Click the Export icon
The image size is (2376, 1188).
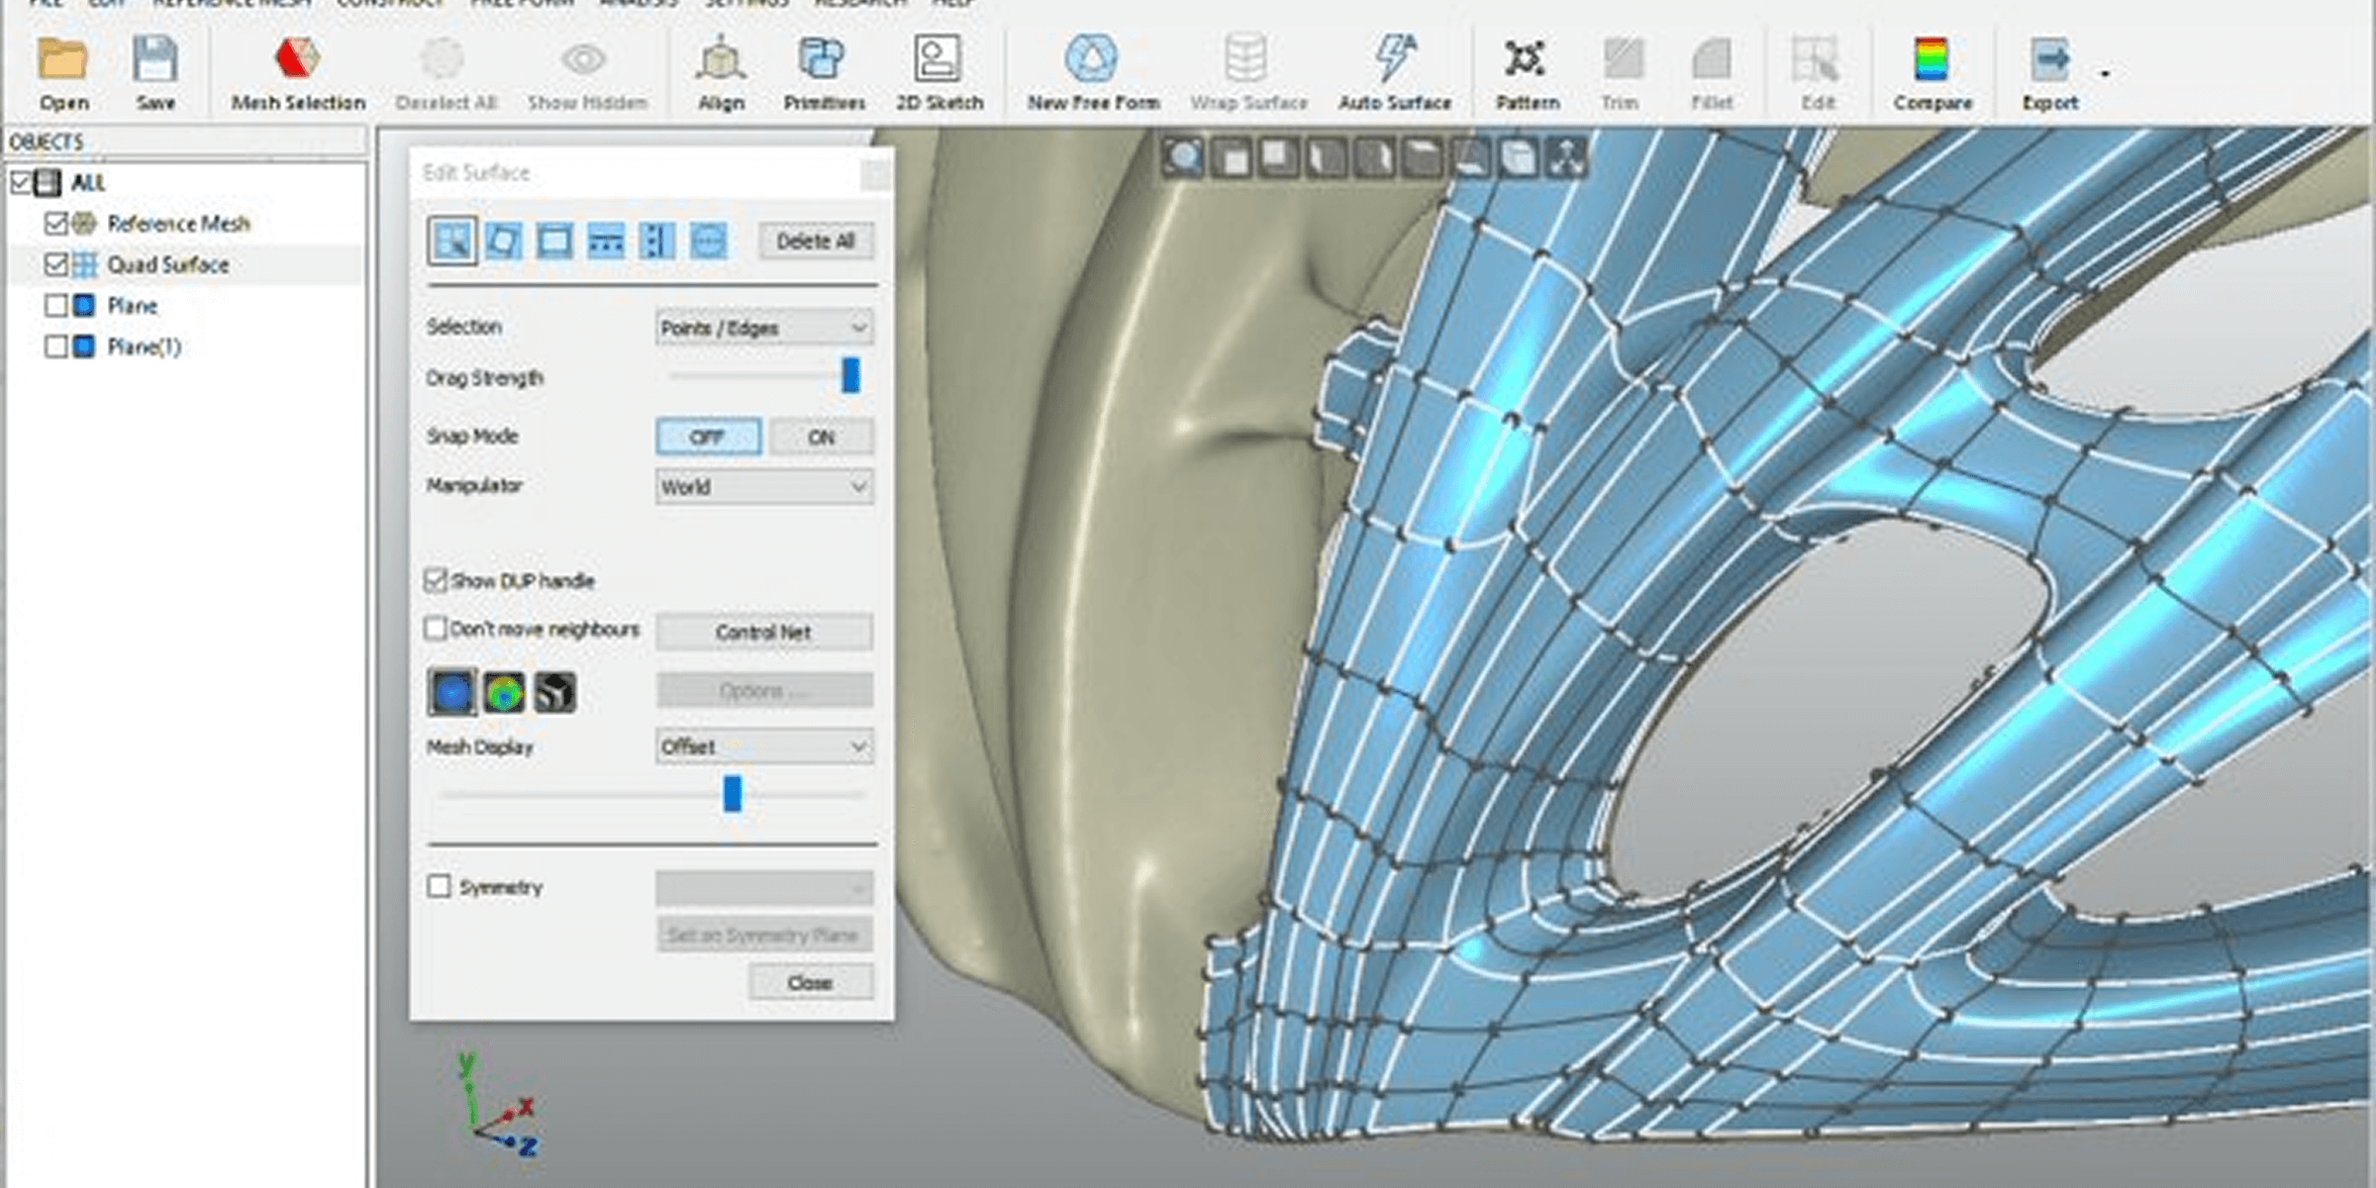pyautogui.click(x=2050, y=59)
